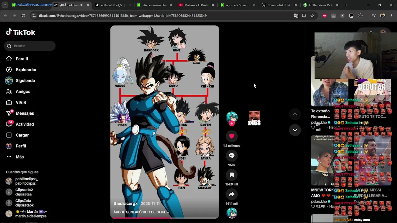Open ClipsZeta clipszetaok account

(x=25, y=203)
